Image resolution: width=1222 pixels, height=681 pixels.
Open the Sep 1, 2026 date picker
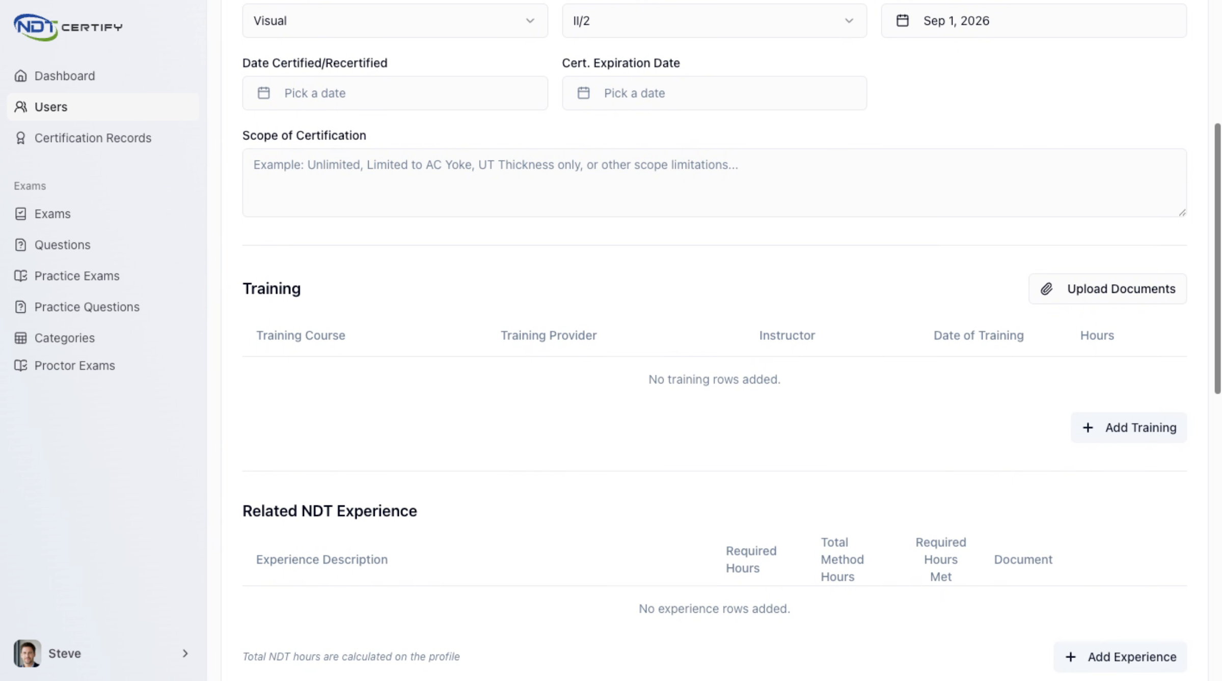[x=1034, y=20]
